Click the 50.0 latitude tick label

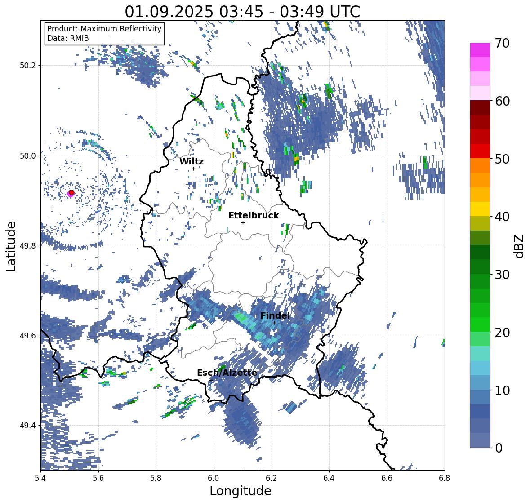(x=28, y=155)
